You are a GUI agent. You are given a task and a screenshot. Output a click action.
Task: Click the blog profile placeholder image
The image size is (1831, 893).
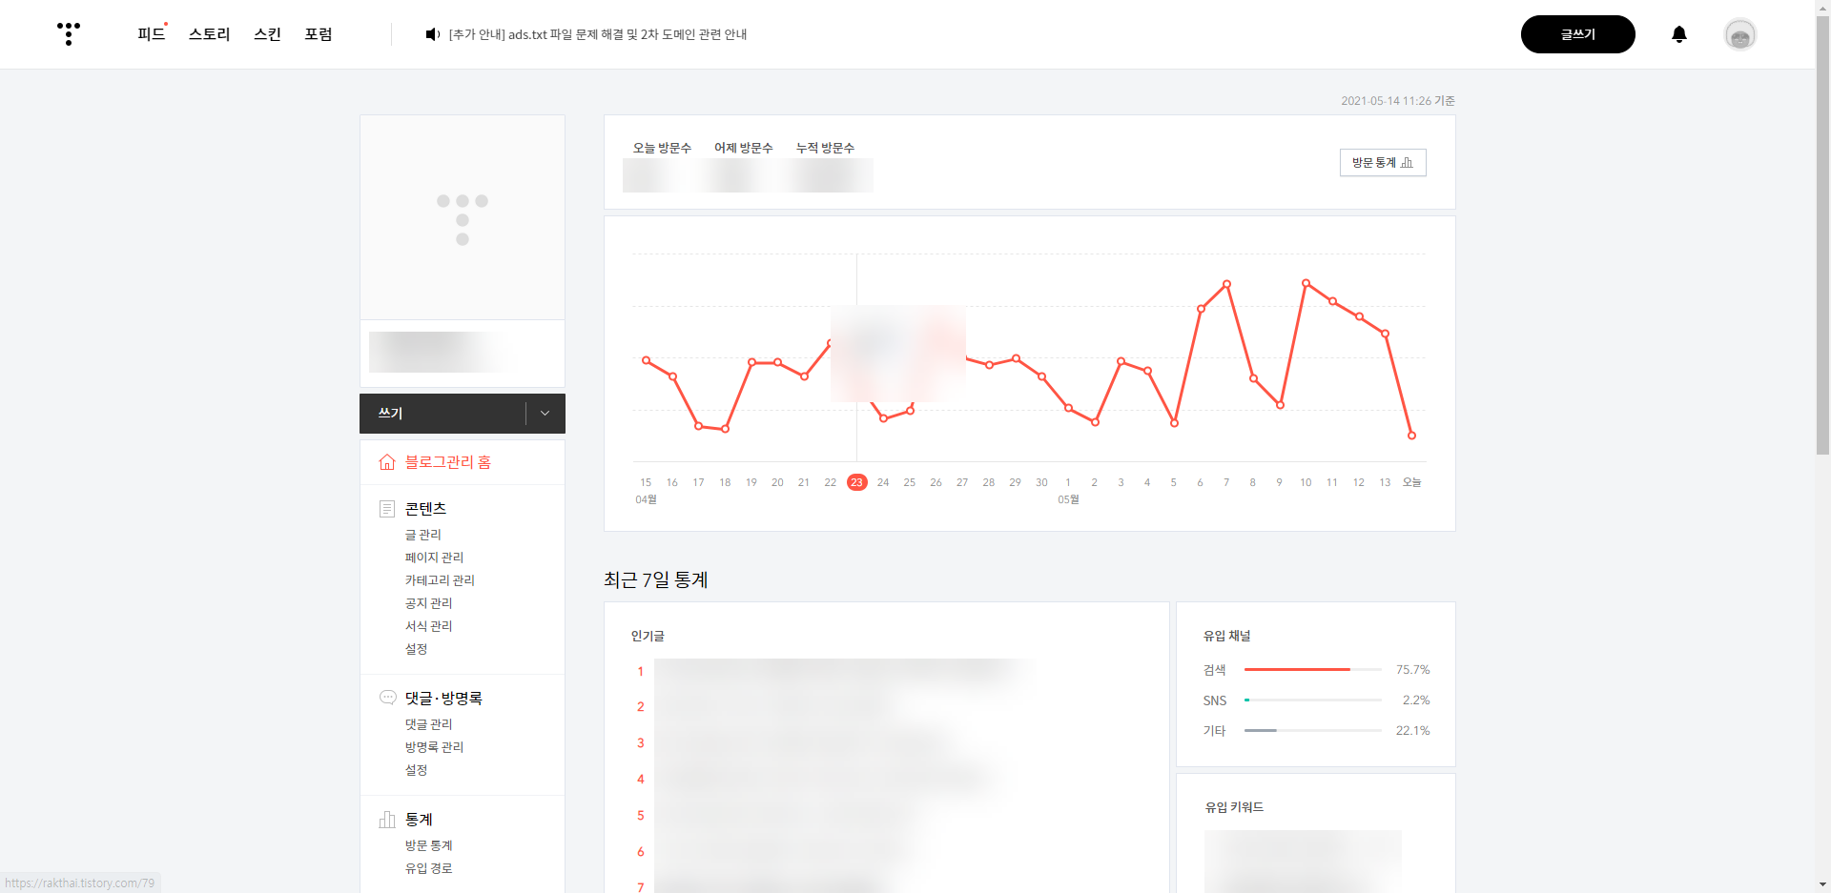coord(463,218)
